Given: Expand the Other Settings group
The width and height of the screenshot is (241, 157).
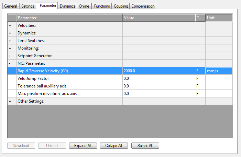Looking at the screenshot, I should 10,101.
